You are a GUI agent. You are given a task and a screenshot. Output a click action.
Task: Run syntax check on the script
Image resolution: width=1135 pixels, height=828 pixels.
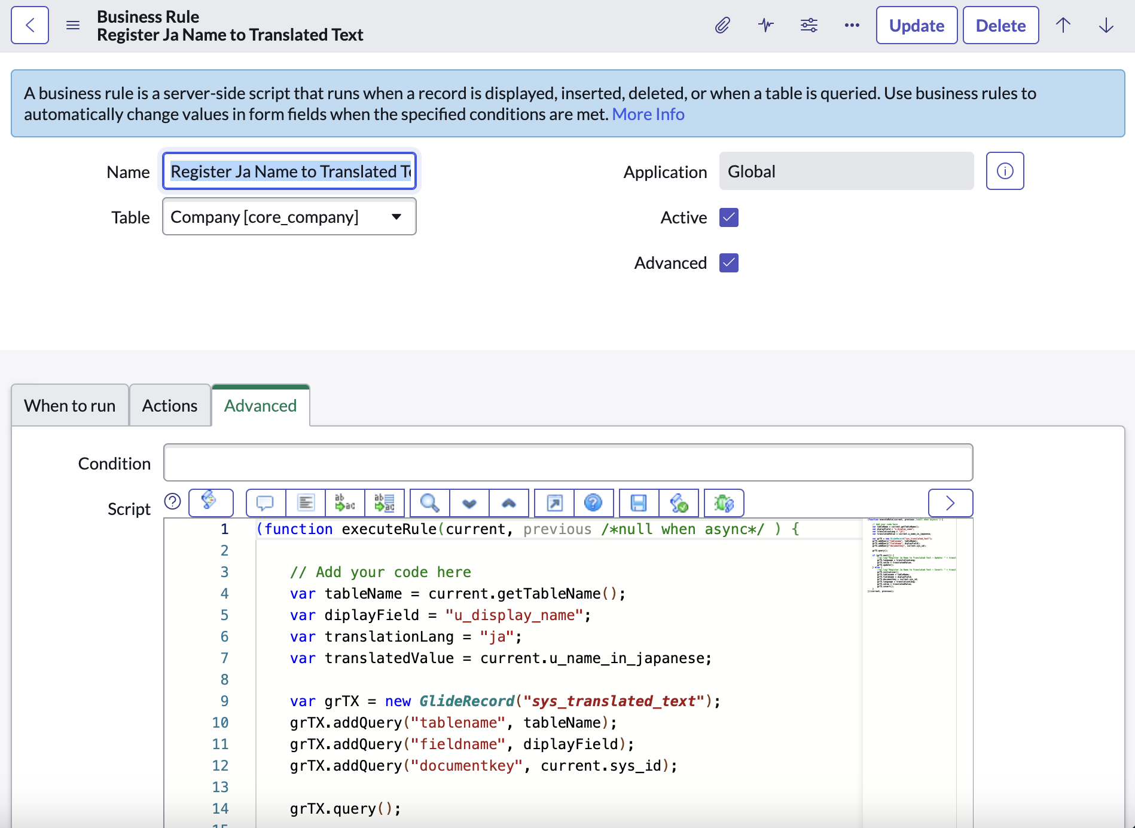[678, 503]
